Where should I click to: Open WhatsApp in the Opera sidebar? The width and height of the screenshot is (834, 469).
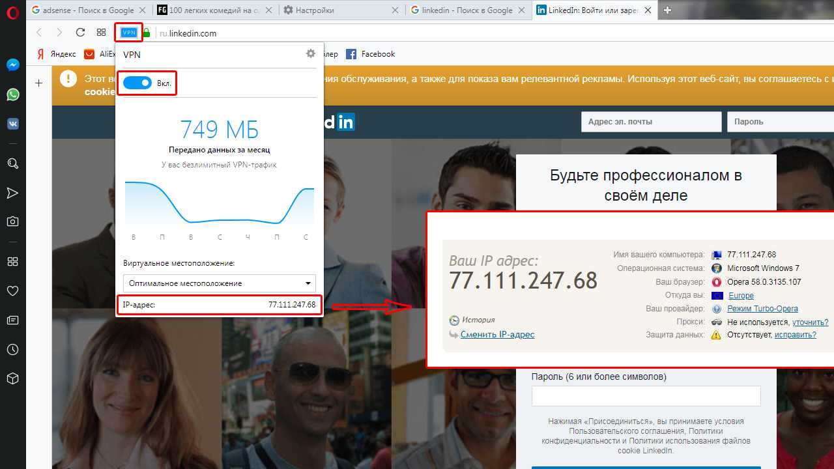[x=12, y=94]
